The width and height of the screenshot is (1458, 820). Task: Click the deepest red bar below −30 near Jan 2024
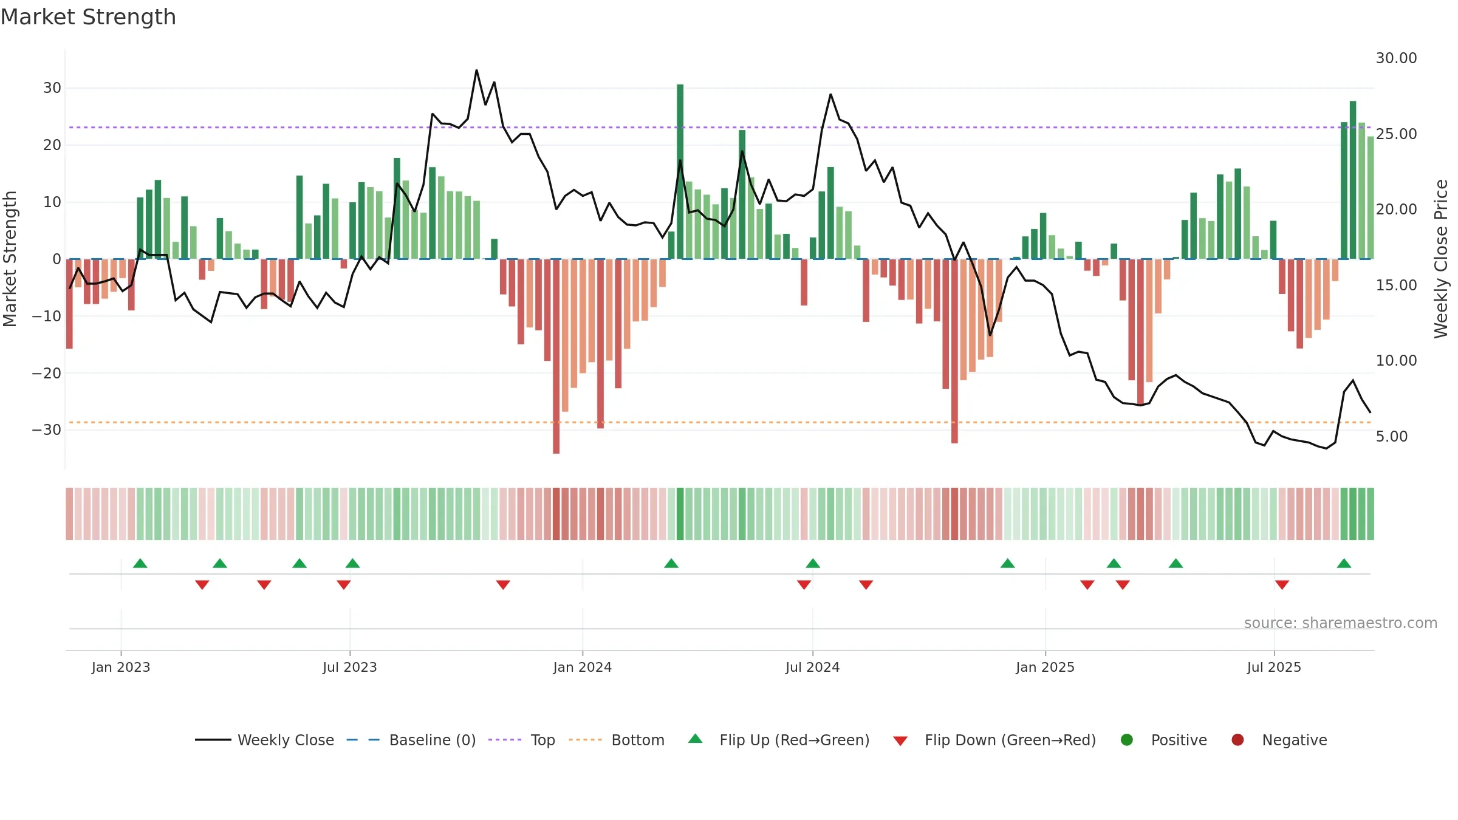(x=556, y=356)
